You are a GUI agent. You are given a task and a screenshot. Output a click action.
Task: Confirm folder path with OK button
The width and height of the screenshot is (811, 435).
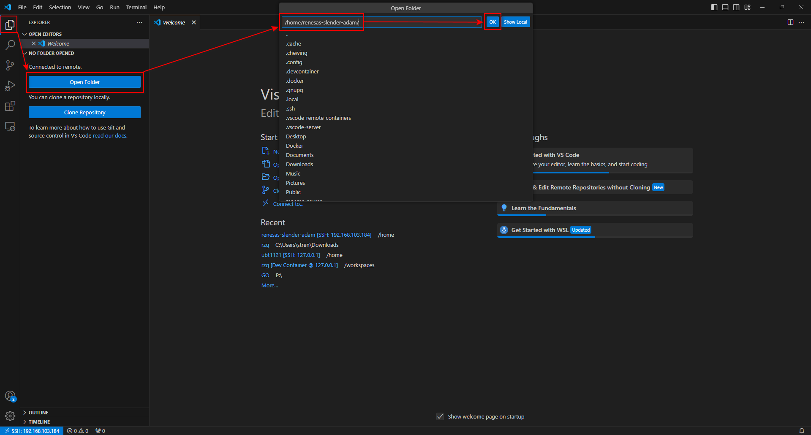click(x=493, y=22)
